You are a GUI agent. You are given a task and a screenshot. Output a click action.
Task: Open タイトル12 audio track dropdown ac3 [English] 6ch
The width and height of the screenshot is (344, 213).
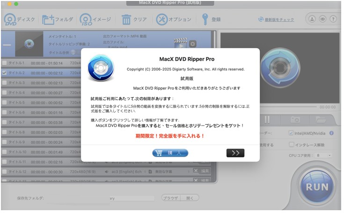click(x=129, y=172)
